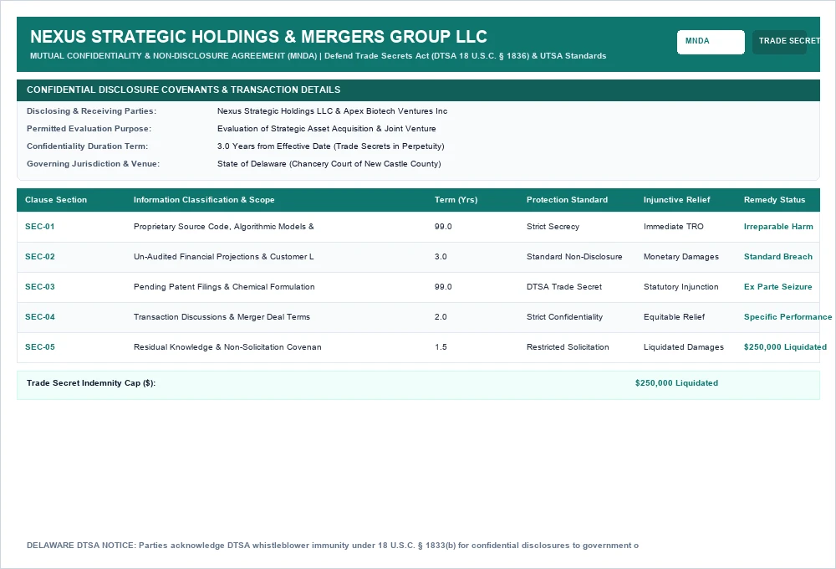This screenshot has width=836, height=569.
Task: Click the 'Term (Yrs)' column header
Action: [456, 200]
